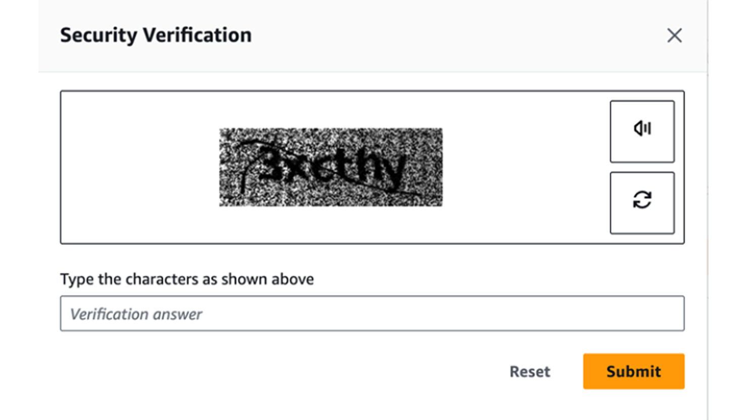Click the Submit button
Viewport: 747px width, 420px height.
[633, 371]
